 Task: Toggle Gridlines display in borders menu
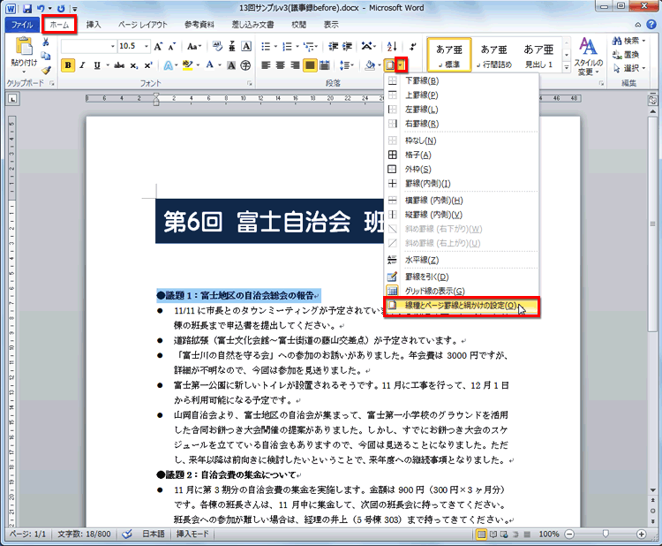coord(461,291)
